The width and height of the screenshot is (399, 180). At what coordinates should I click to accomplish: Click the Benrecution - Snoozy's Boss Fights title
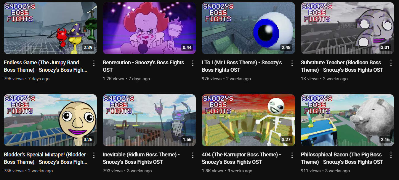tap(143, 66)
